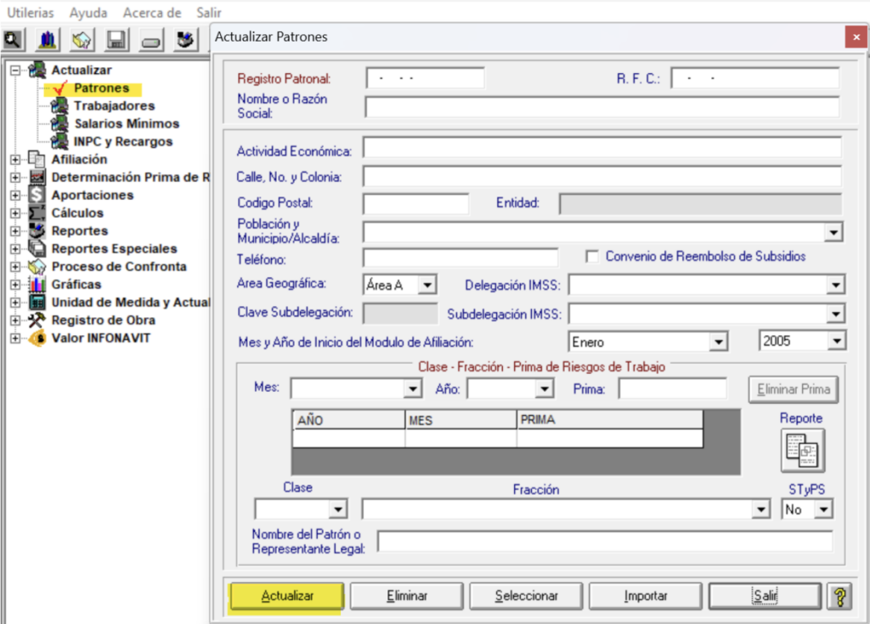This screenshot has height=624, width=870.
Task: Expand the Registro de Obra tree node
Action: tap(15, 320)
